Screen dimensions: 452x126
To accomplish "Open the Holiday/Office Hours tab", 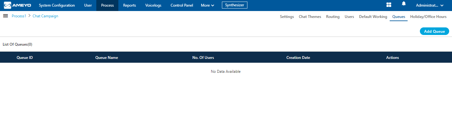I will point(428,17).
